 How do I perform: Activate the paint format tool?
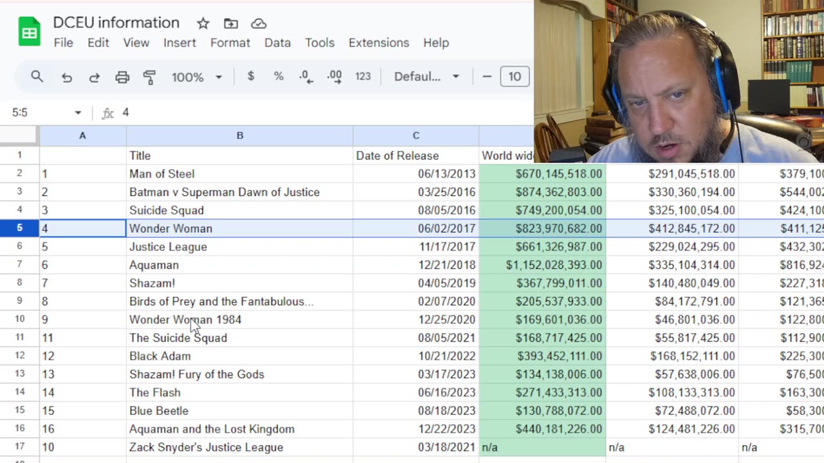click(x=149, y=77)
